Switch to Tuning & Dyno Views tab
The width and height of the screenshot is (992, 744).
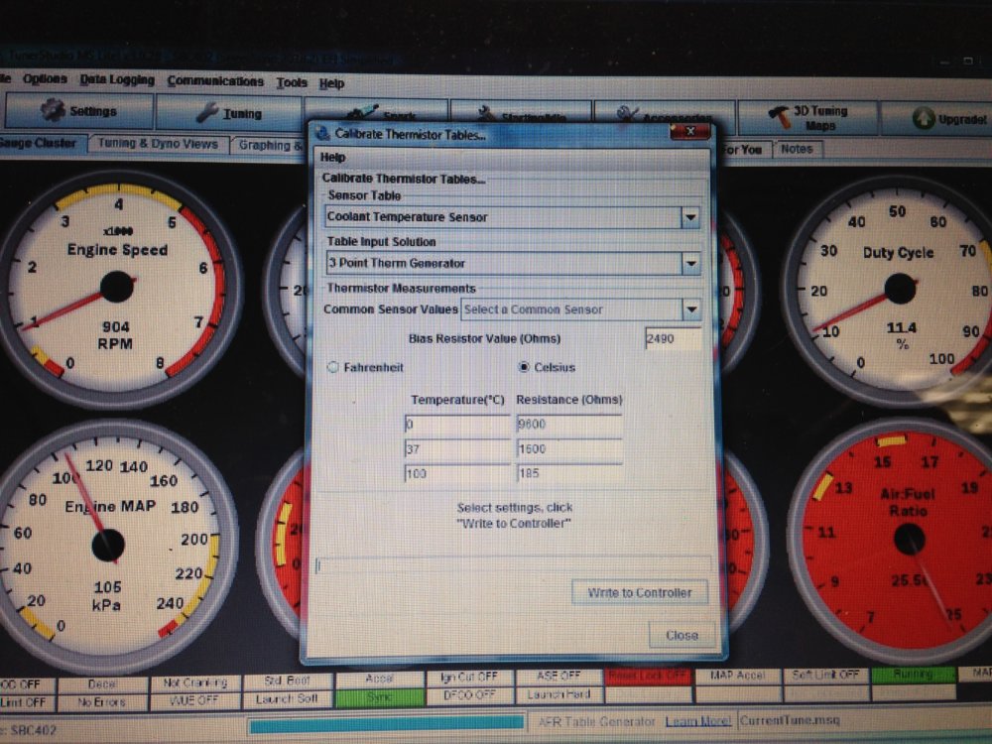point(158,144)
